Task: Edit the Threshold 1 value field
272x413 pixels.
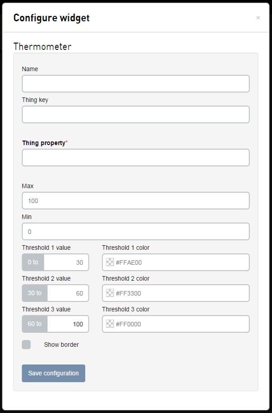Action: click(x=66, y=262)
